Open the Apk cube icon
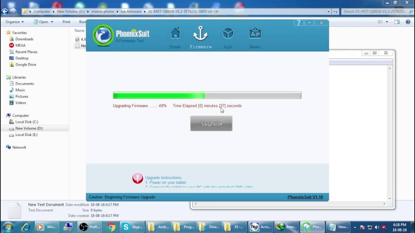415x233 pixels. coord(228,34)
